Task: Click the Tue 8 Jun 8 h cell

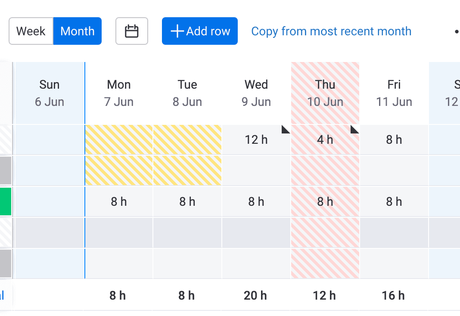Action: click(x=187, y=201)
